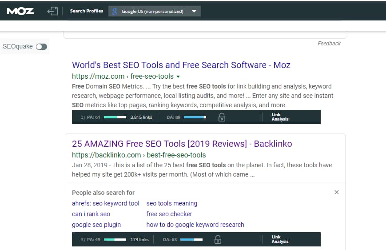Search for how to do google keyword research
This screenshot has width=386, height=250.
click(195, 225)
